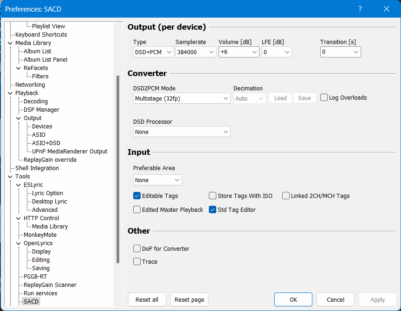Enable Log Overloads checkbox
Image resolution: width=401 pixels, height=311 pixels.
[x=324, y=97]
